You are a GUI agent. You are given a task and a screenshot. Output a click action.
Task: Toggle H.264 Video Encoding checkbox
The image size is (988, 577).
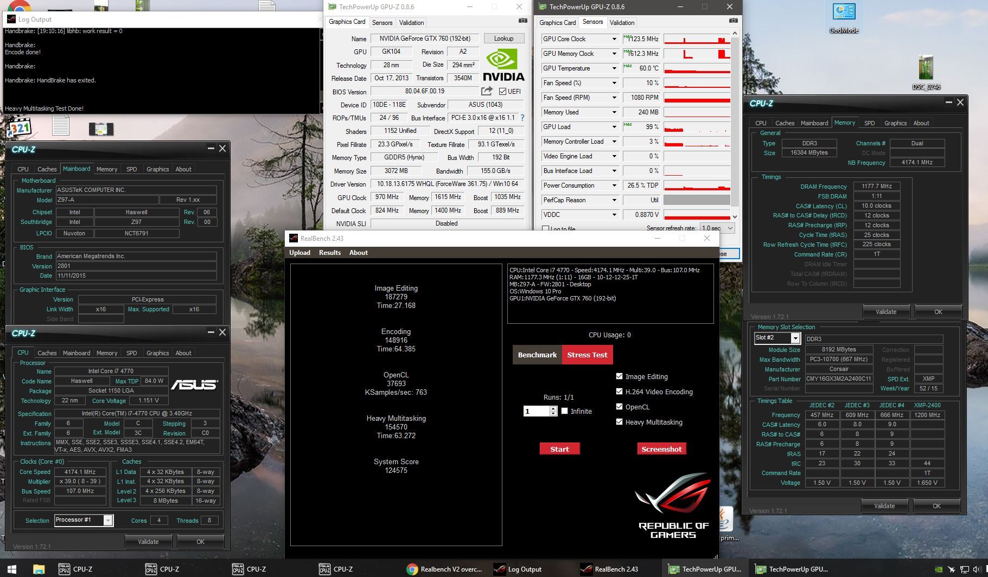click(619, 391)
